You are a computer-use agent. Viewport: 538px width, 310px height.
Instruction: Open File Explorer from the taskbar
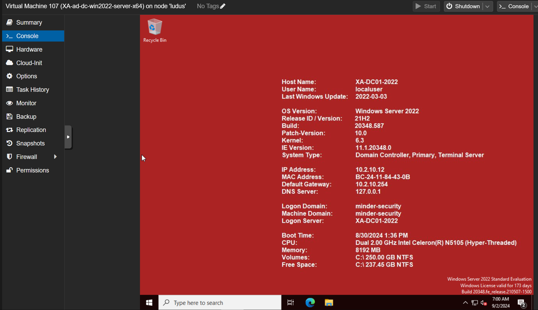click(329, 303)
